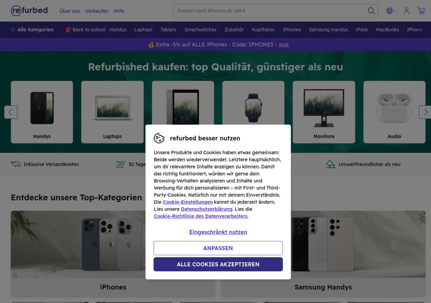Open the Cookie-Einstellungen link
431x303 pixels.
(187, 202)
